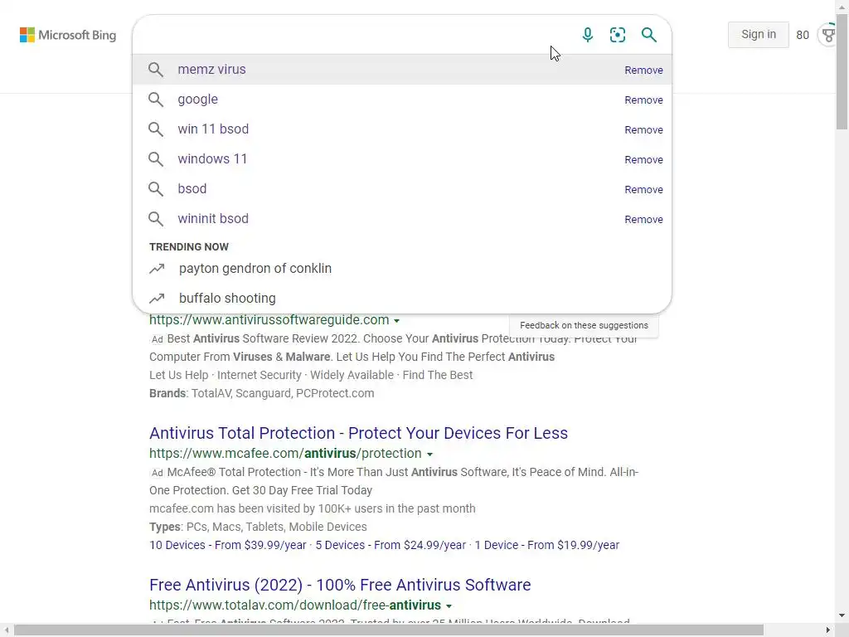The height and width of the screenshot is (637, 849).
Task: Open Free Antivirus (2022) result link
Action: point(340,585)
